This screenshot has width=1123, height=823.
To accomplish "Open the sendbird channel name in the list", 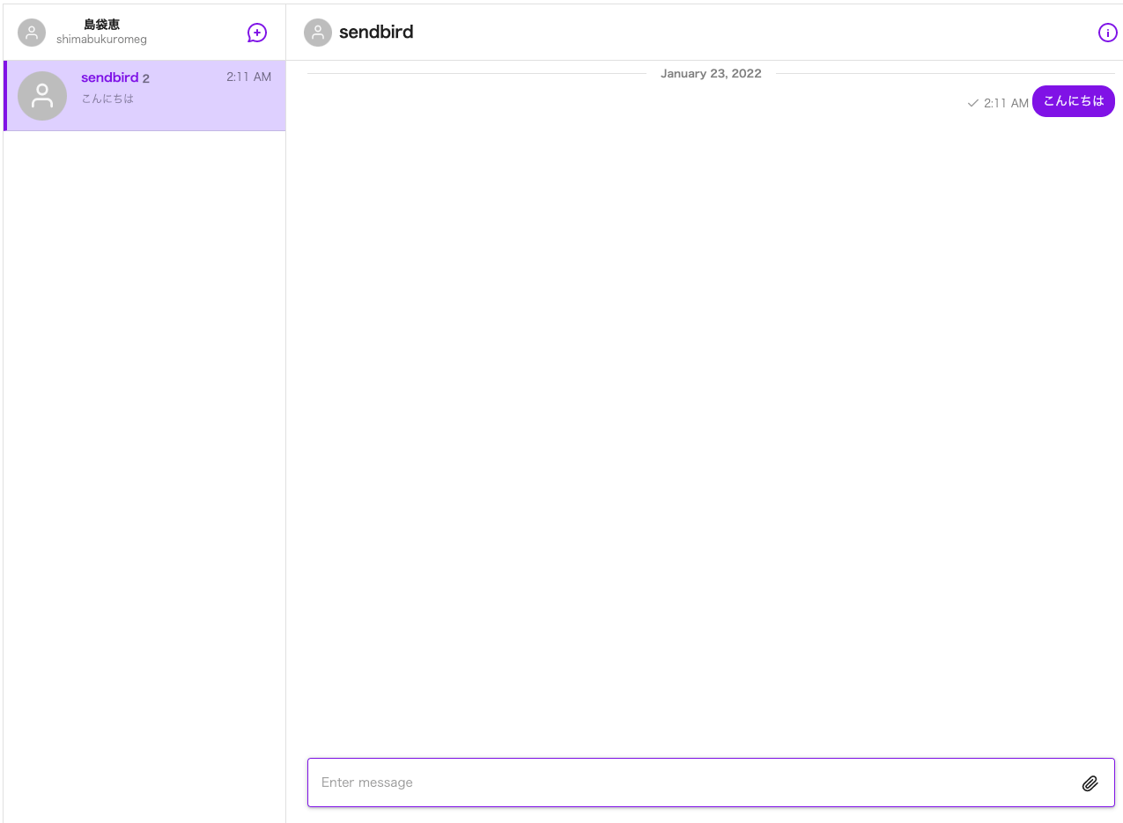I will coord(109,77).
